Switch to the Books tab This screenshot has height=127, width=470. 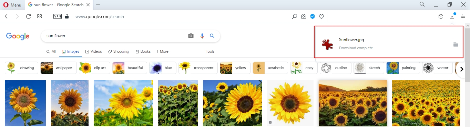(143, 52)
